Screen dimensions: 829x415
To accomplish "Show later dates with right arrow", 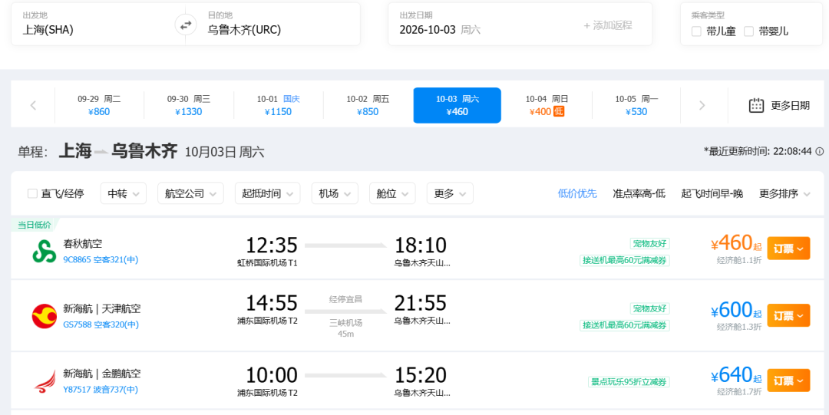I will coord(702,105).
